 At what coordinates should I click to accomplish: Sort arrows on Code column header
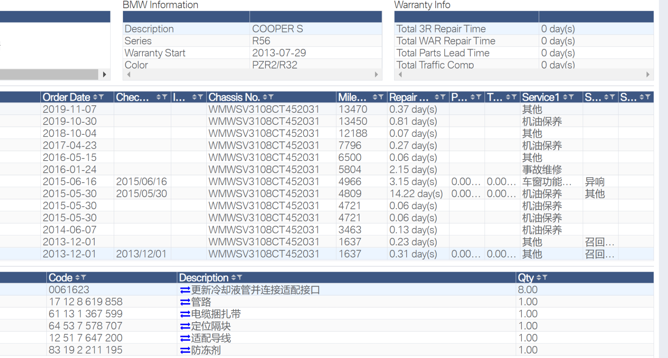[77, 278]
